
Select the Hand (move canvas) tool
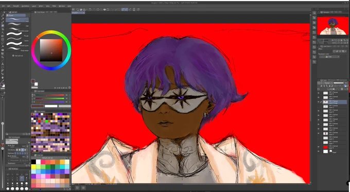pyautogui.click(x=3, y=78)
